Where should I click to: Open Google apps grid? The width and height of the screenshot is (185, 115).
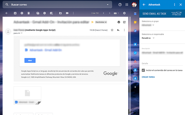tap(127, 5)
